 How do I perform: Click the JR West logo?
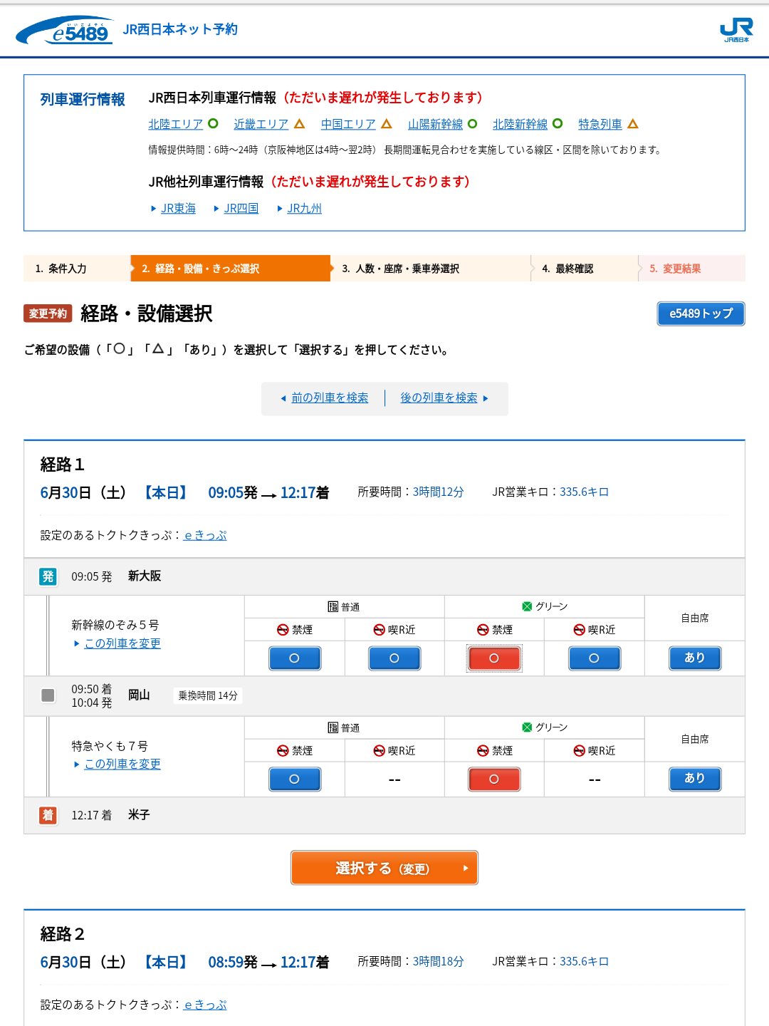pyautogui.click(x=736, y=30)
